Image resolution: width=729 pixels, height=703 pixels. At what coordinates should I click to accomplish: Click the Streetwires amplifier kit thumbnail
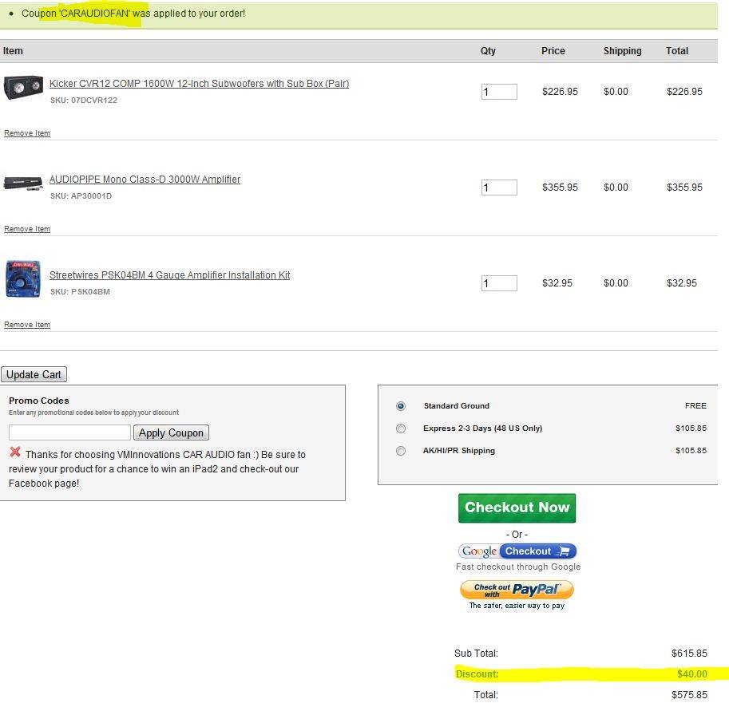coord(23,278)
